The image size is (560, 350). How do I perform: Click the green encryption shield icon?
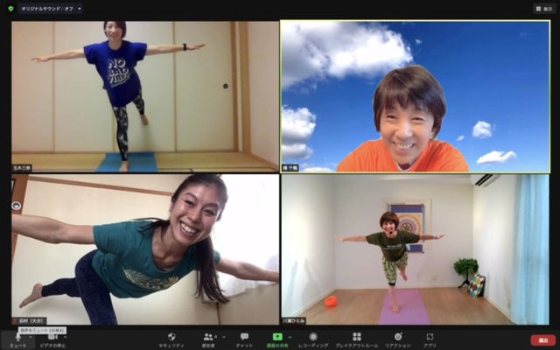tap(10, 9)
